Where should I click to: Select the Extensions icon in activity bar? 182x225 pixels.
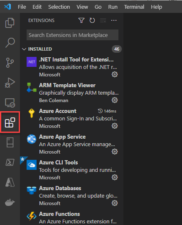10,122
